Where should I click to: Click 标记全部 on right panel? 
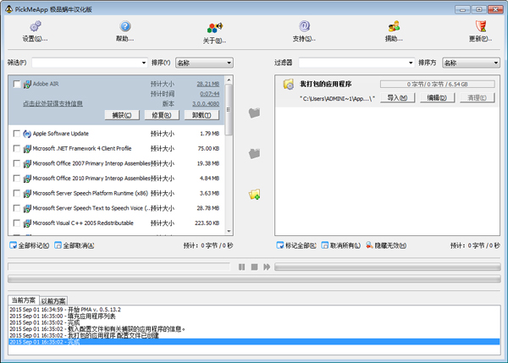pos(296,245)
